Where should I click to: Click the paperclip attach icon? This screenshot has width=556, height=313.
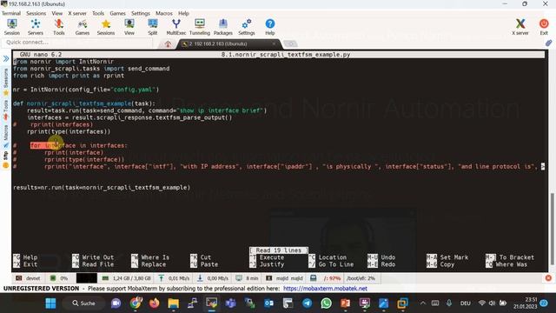pyautogui.click(x=548, y=43)
